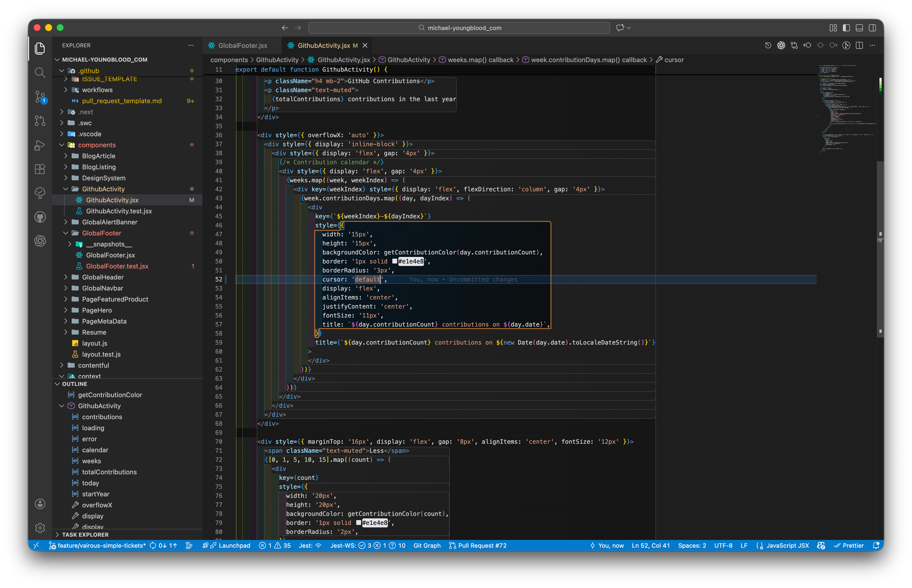Open the Manage gear settings icon

[x=40, y=528]
